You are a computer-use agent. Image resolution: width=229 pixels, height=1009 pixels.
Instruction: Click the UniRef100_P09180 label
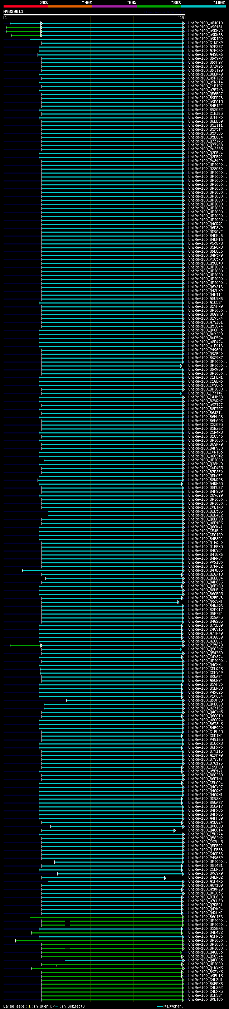click(205, 562)
